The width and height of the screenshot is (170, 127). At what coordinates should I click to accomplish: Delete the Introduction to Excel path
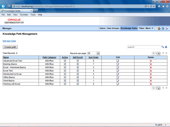click(x=151, y=74)
